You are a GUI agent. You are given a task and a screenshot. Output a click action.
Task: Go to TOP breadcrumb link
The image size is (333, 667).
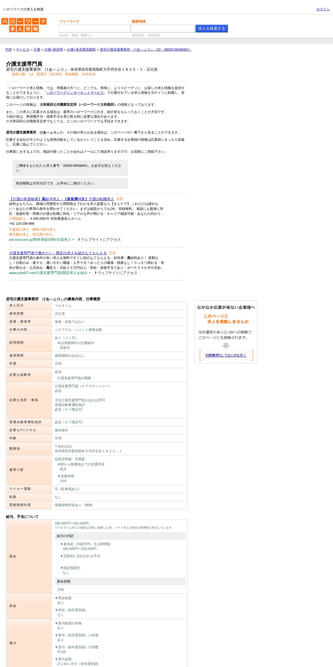click(x=9, y=50)
